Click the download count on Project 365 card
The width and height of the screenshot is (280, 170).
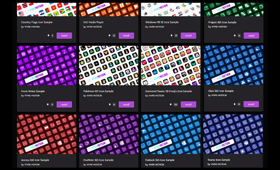[x=239, y=35]
